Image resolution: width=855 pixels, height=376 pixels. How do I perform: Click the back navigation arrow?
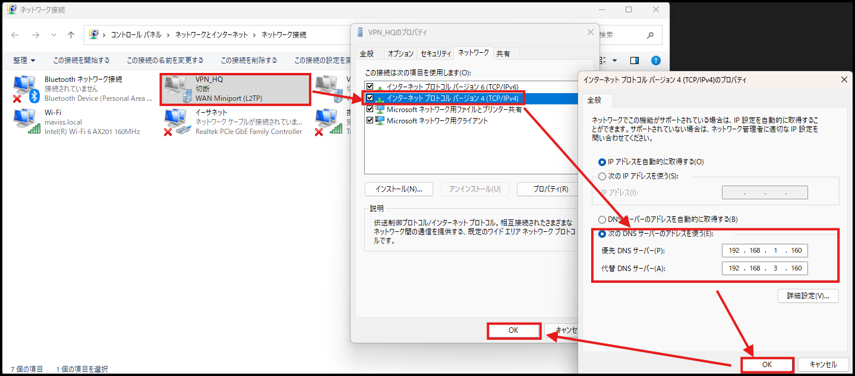[x=15, y=34]
